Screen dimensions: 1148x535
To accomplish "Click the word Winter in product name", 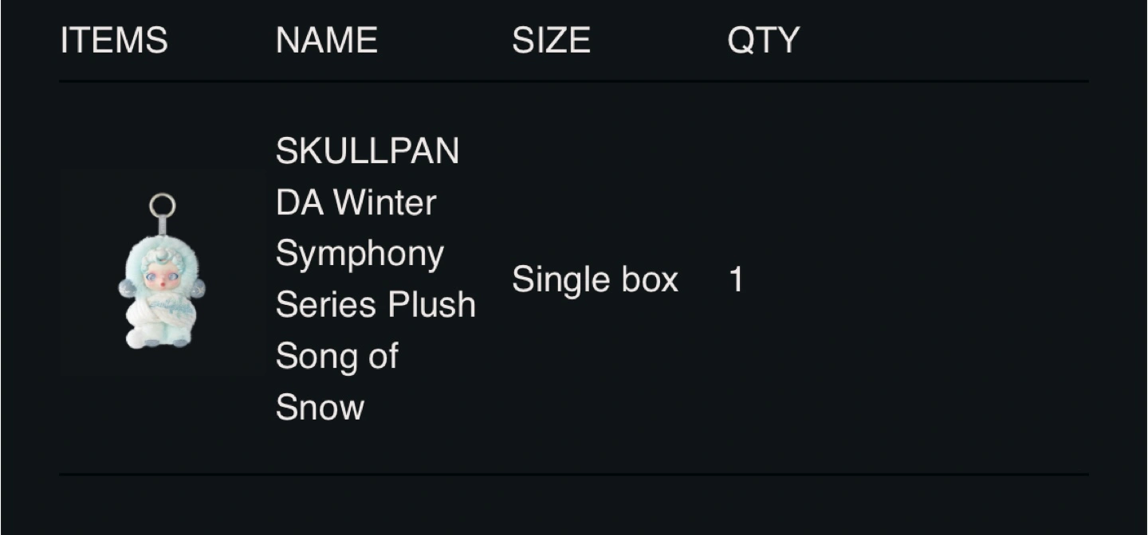I will [x=384, y=202].
